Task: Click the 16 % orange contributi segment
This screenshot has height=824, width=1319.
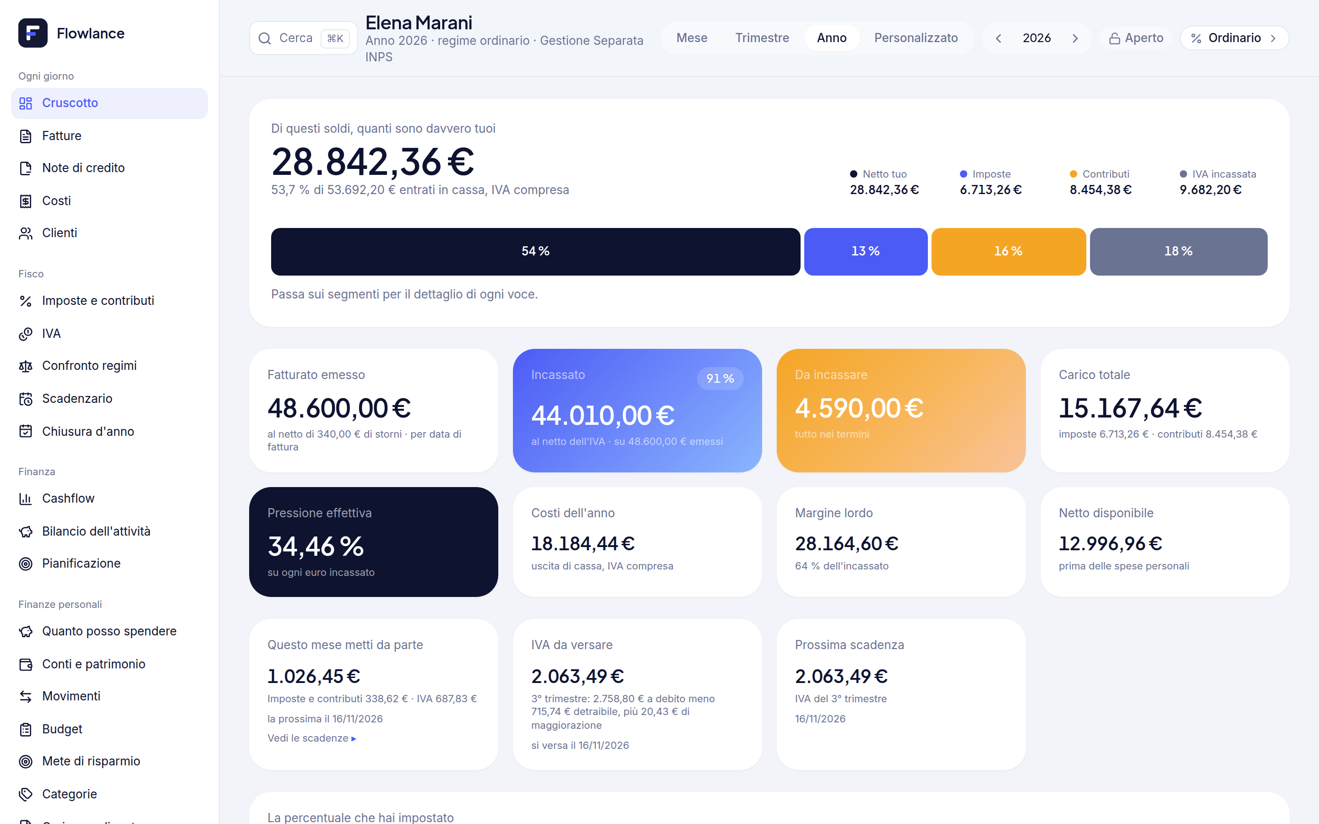Action: click(1008, 252)
